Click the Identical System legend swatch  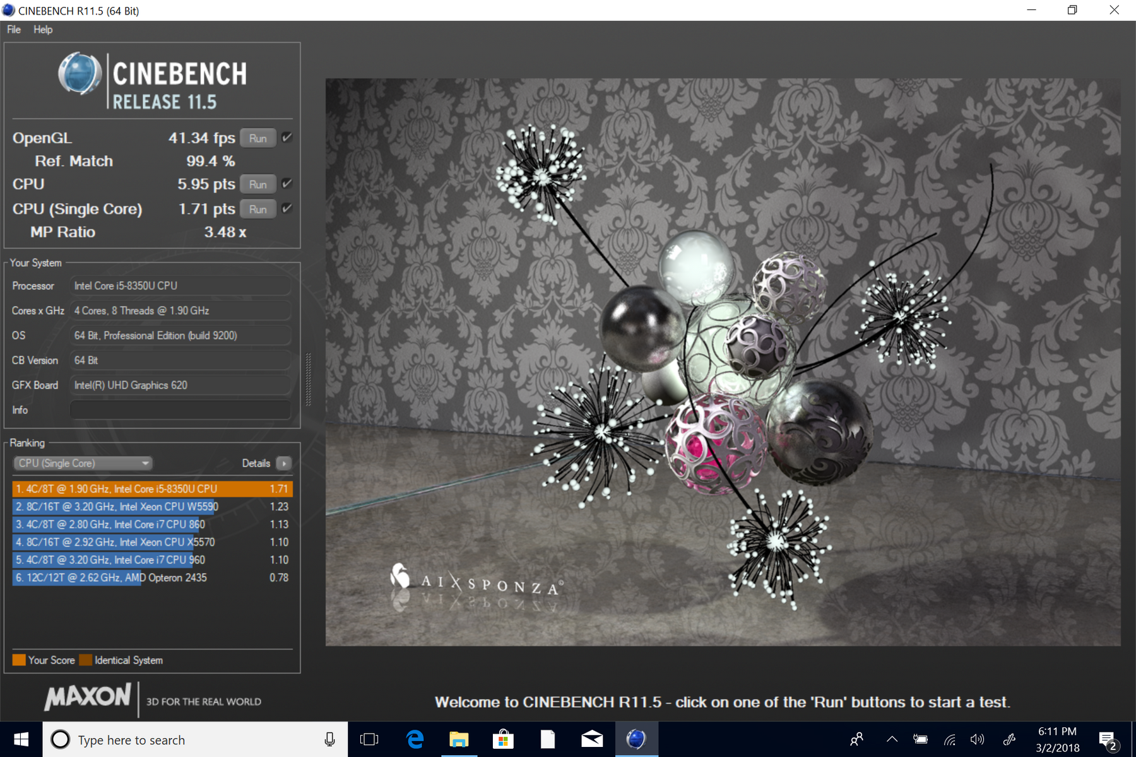point(85,660)
